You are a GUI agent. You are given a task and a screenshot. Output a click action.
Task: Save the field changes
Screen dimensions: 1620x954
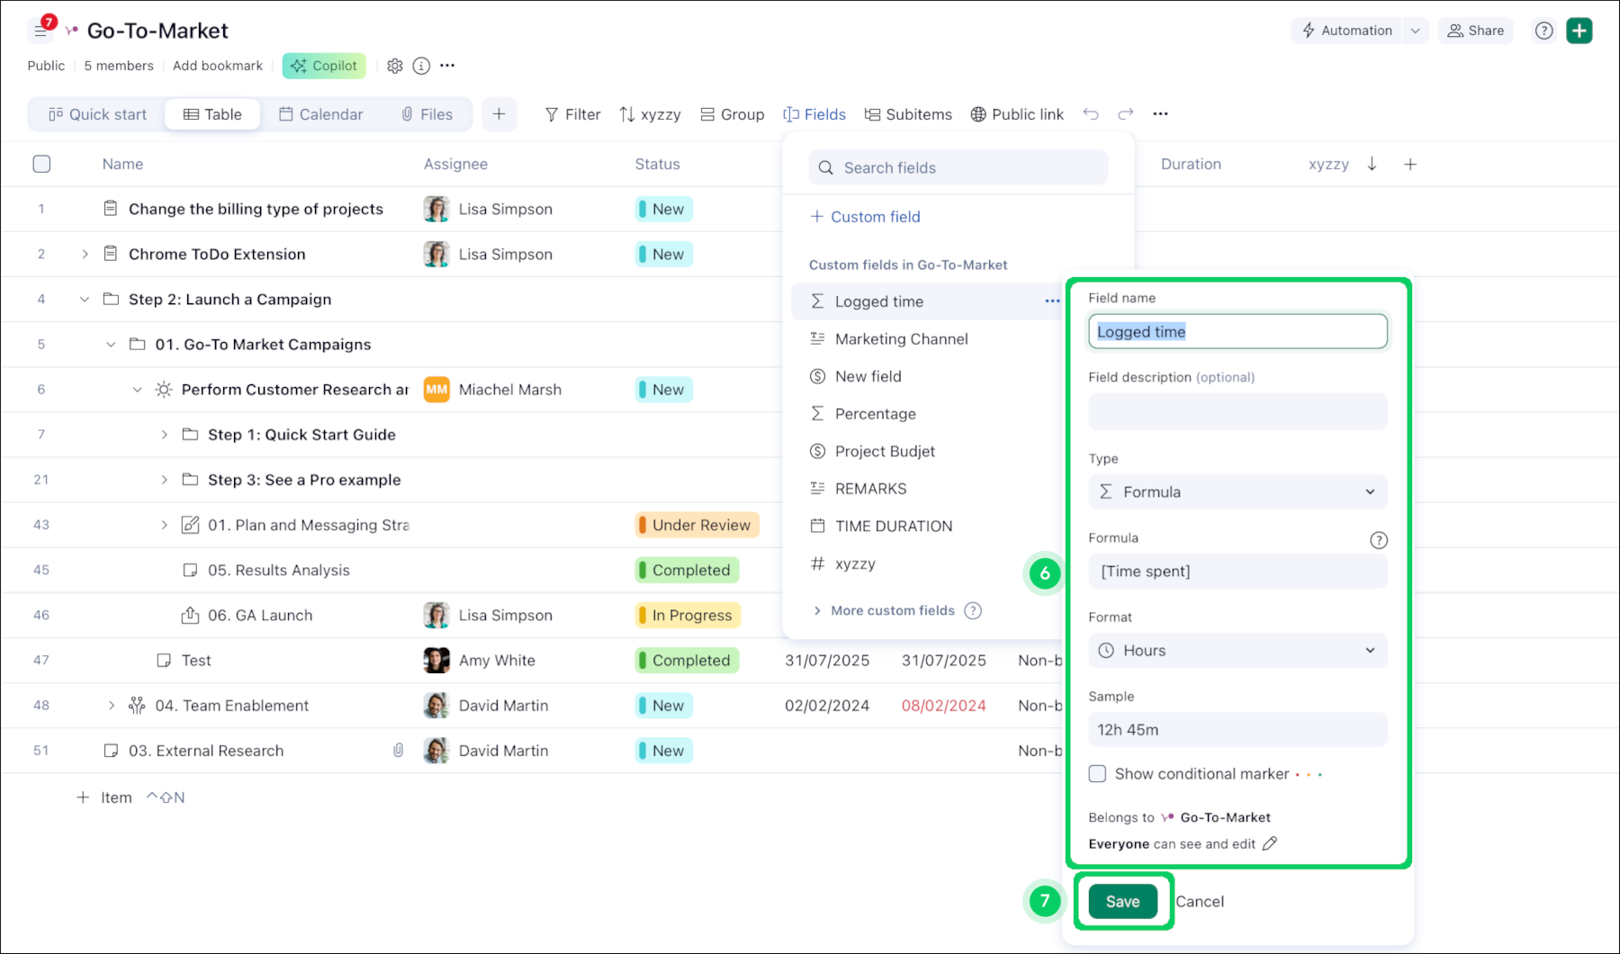click(x=1122, y=902)
